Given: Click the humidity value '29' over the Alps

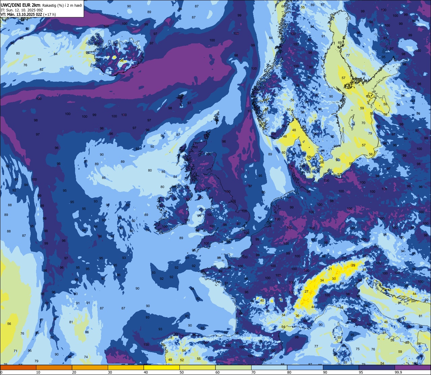Looking at the screenshot, I should click(x=353, y=265).
